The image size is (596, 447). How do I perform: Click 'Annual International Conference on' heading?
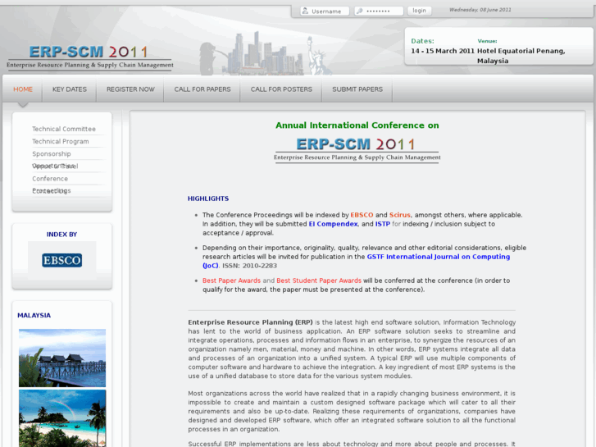pos(357,125)
